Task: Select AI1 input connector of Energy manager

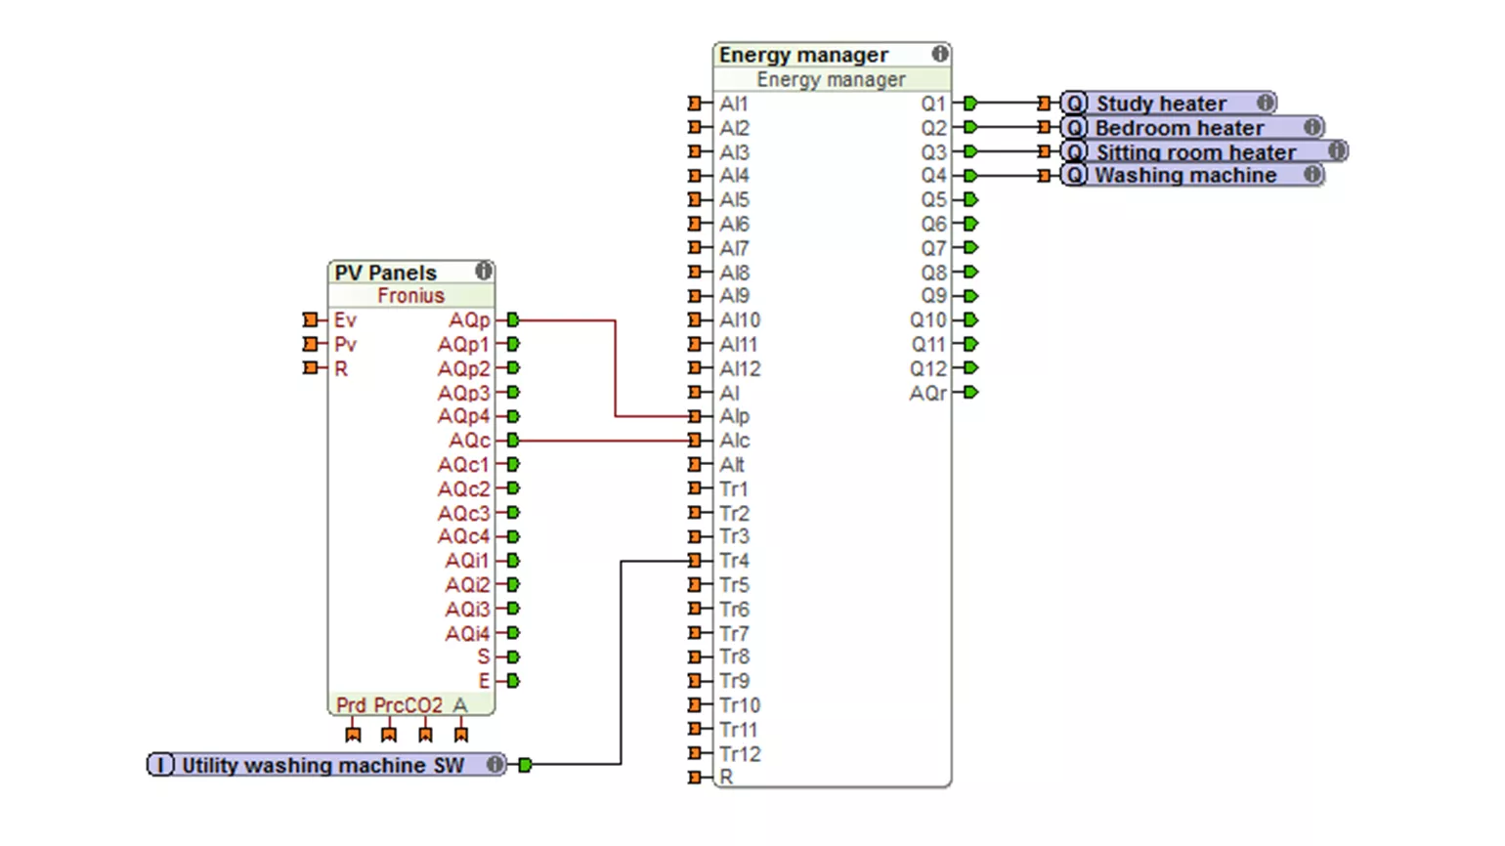Action: coord(695,103)
